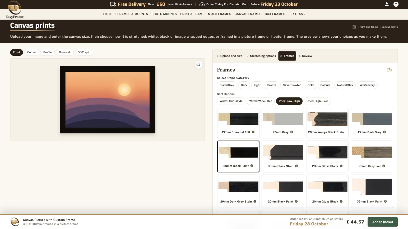Image resolution: width=408 pixels, height=229 pixels.
Task: Show info for 22mm Grey Foil
Action: pyautogui.click(x=384, y=166)
